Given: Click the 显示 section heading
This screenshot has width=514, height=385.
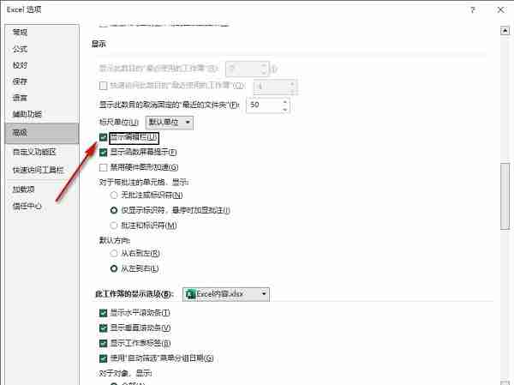Looking at the screenshot, I should [x=99, y=44].
